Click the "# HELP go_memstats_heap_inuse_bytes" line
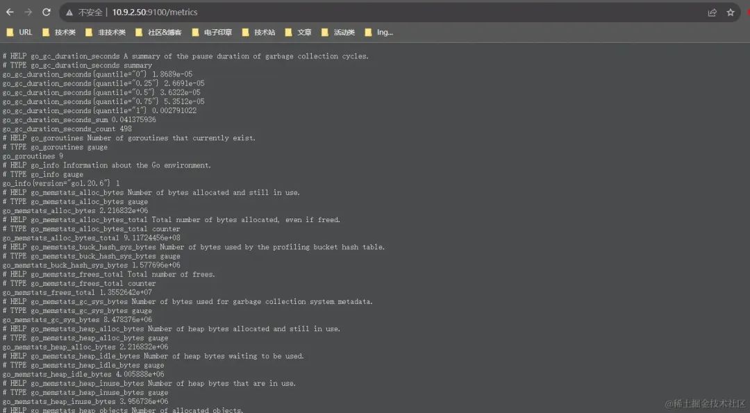The image size is (750, 413). coord(149,383)
